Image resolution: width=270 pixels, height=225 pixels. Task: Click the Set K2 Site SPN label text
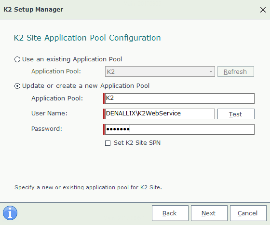(137, 143)
